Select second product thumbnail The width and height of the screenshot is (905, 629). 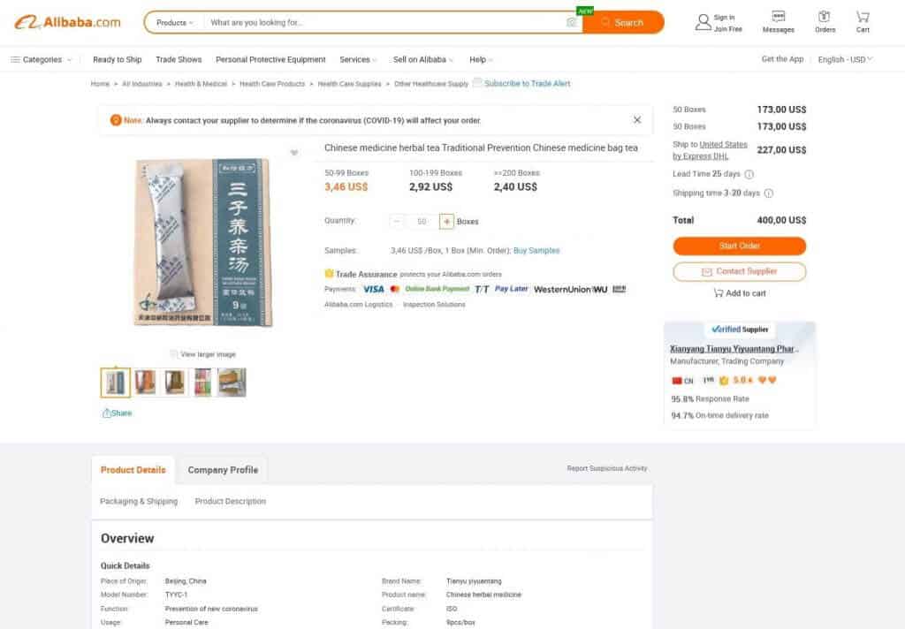click(145, 383)
